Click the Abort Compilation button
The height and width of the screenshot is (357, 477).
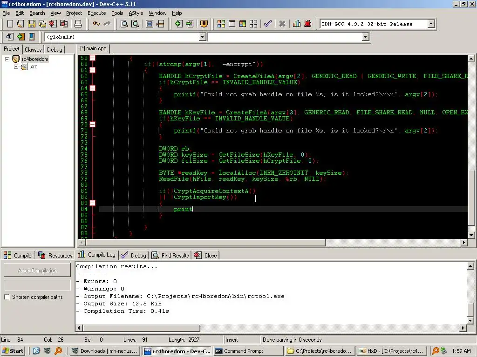(x=37, y=271)
